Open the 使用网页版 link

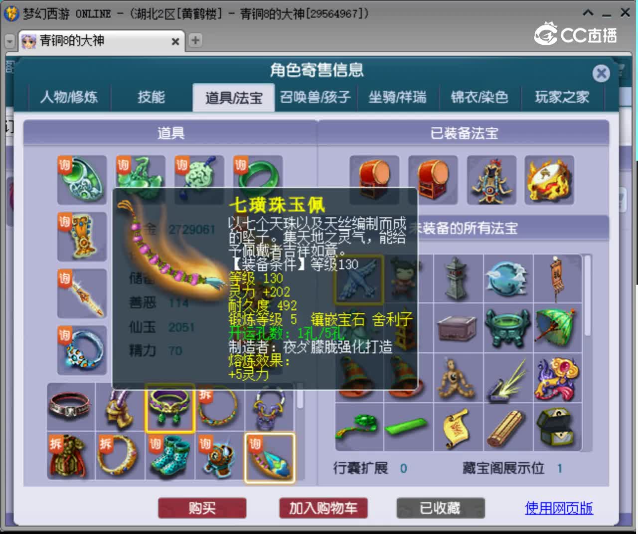pyautogui.click(x=559, y=508)
